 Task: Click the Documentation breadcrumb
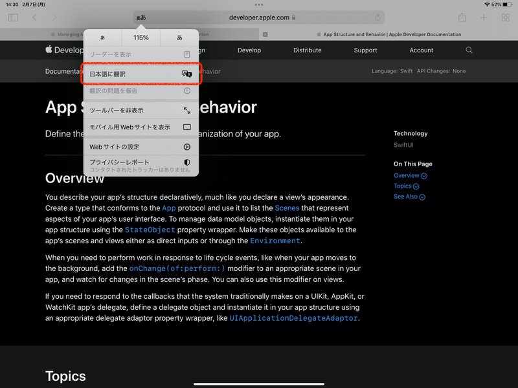pos(64,71)
